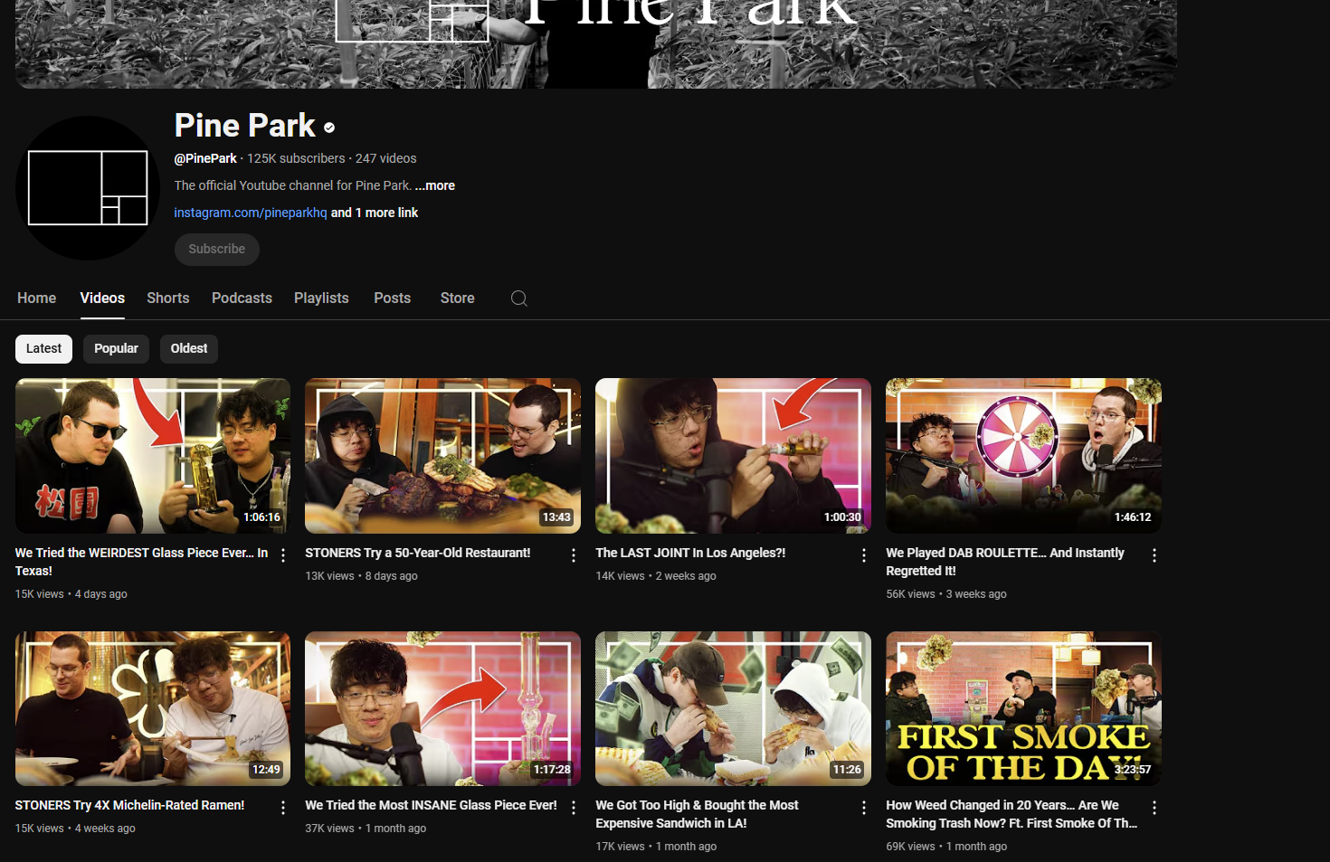This screenshot has width=1330, height=862.
Task: Click '15K views • 4 days ago' metadata
Action: (x=71, y=594)
